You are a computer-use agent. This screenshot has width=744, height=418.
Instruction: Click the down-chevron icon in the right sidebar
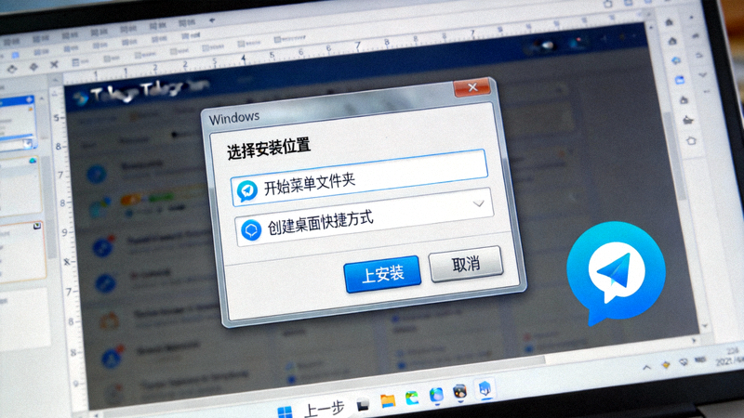(x=703, y=75)
